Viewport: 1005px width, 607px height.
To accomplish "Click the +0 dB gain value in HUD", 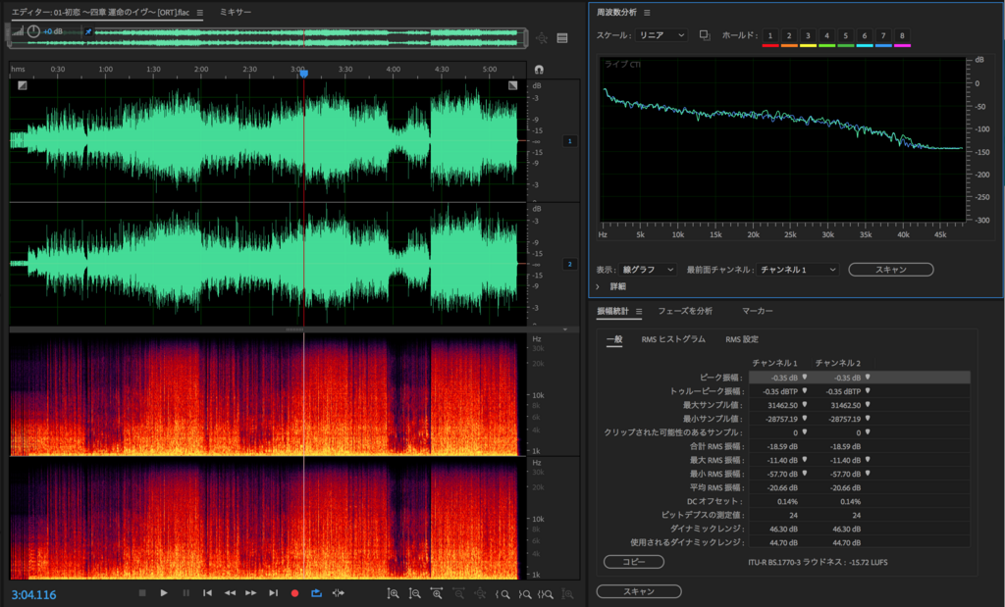I will coord(53,31).
